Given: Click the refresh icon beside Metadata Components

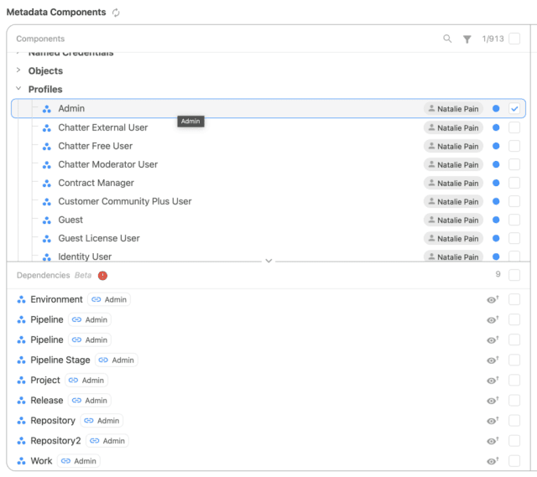Looking at the screenshot, I should click(116, 13).
